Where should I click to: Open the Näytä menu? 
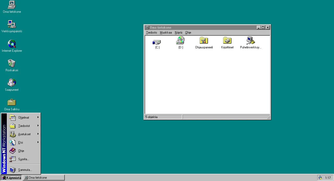178,33
